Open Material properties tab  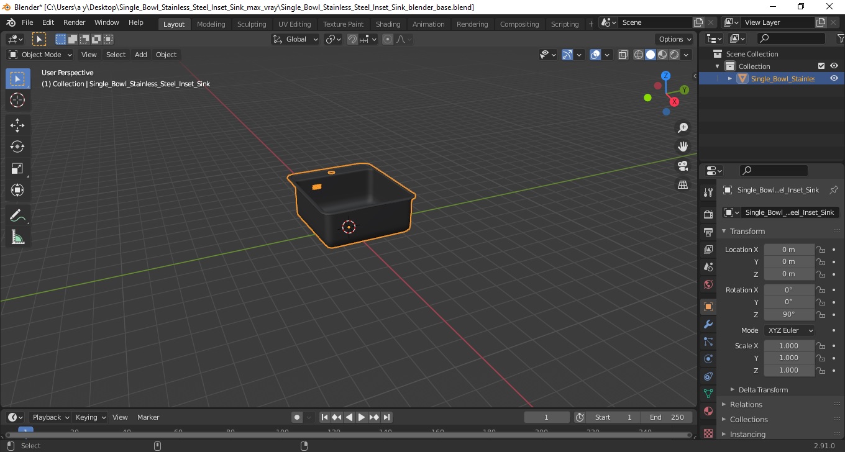708,411
